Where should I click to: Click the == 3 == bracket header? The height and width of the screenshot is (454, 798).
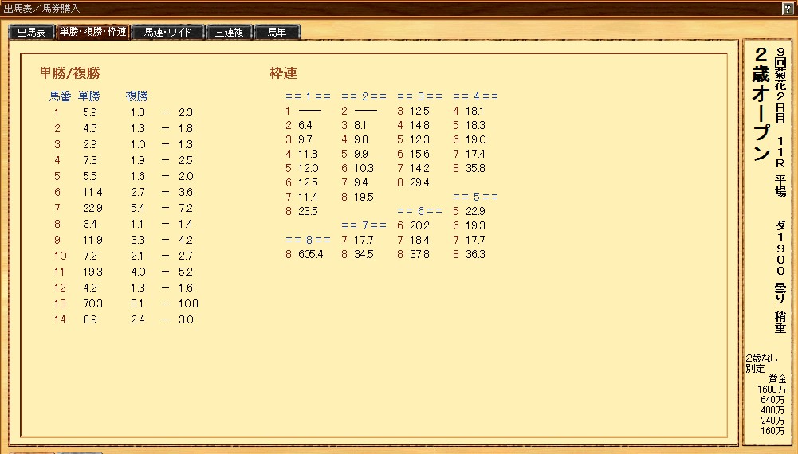pyautogui.click(x=420, y=96)
